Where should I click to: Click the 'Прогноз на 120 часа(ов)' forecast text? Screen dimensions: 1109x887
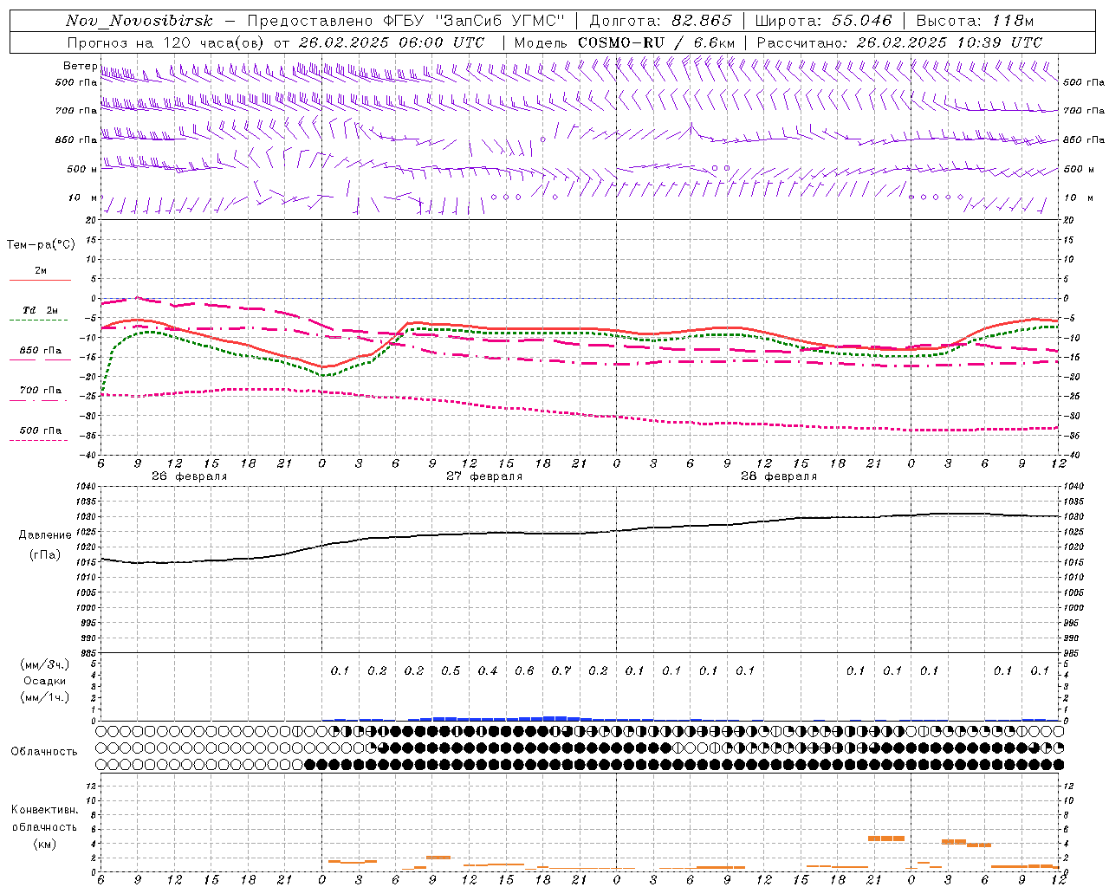click(x=167, y=42)
